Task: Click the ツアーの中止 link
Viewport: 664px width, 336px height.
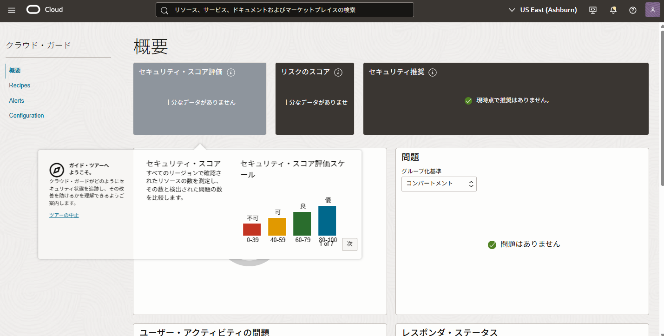Action: 64,215
